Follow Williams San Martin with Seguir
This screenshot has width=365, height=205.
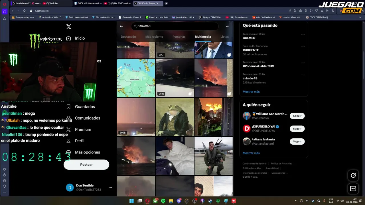point(297,116)
